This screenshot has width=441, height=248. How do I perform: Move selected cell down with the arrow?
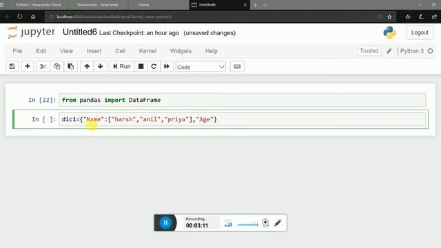(x=100, y=67)
